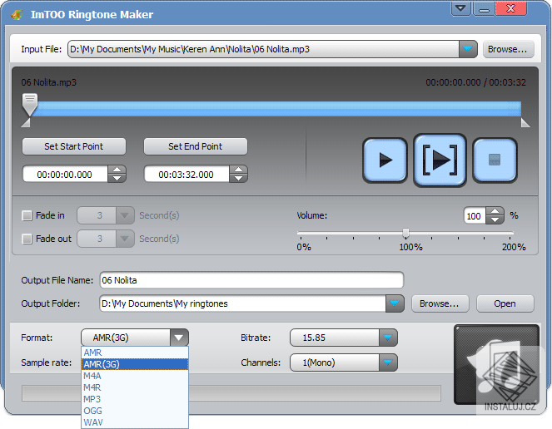Click the ImTOO app logo icon
The width and height of the screenshot is (552, 429).
pyautogui.click(x=16, y=15)
